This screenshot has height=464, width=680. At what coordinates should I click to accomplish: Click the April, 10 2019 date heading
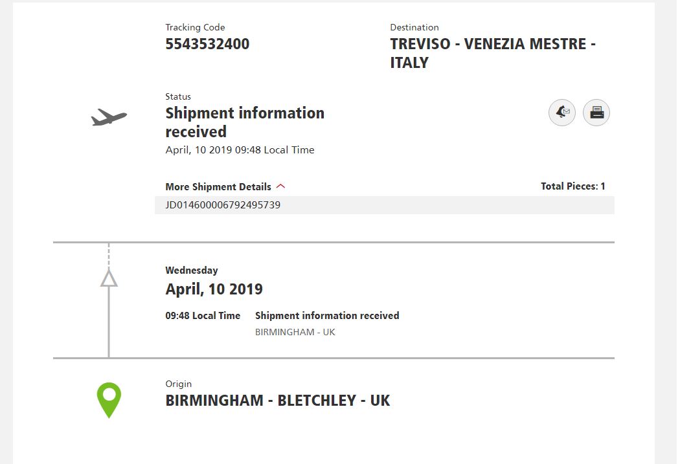[x=214, y=289]
